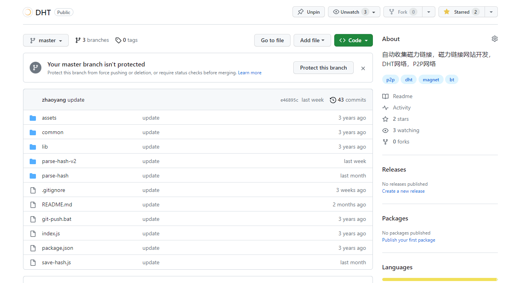
Task: Open the README.md file name
Action: coord(57,205)
